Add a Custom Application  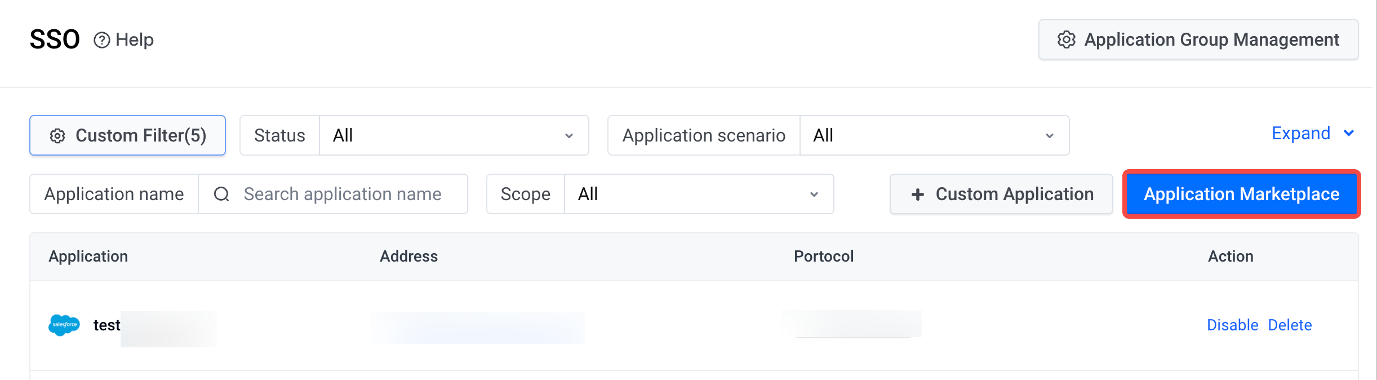click(1001, 194)
